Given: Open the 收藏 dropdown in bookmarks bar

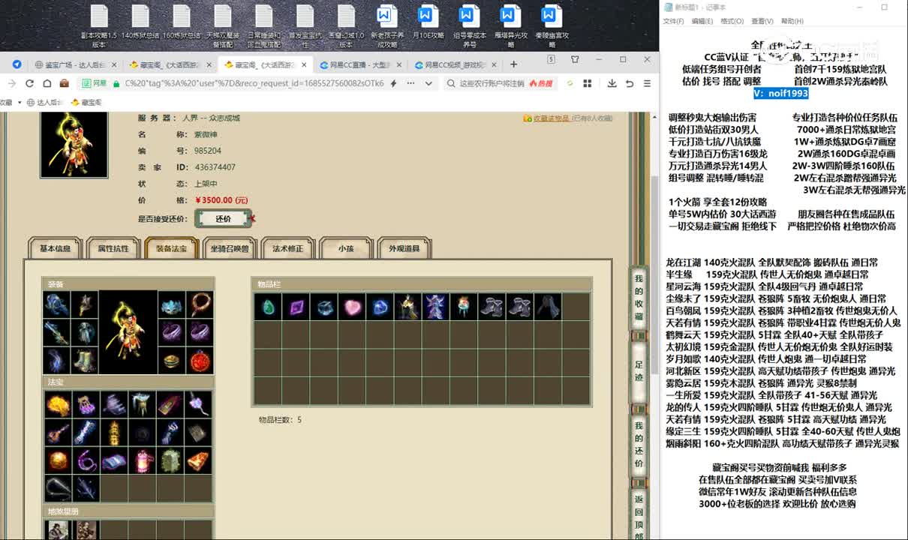Looking at the screenshot, I should [20, 101].
